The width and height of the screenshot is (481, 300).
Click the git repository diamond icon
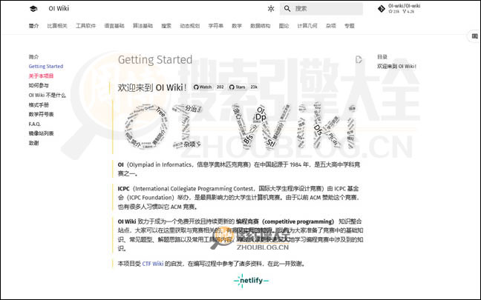tap(382, 9)
